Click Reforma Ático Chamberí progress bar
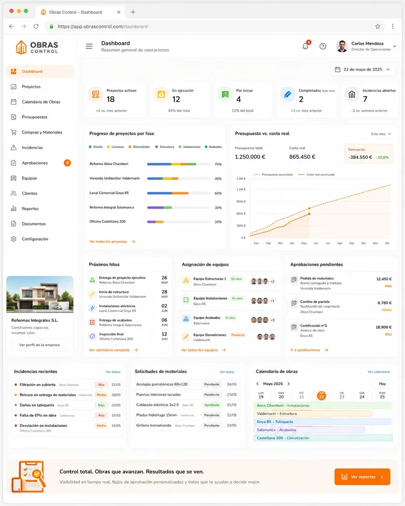 (x=178, y=164)
